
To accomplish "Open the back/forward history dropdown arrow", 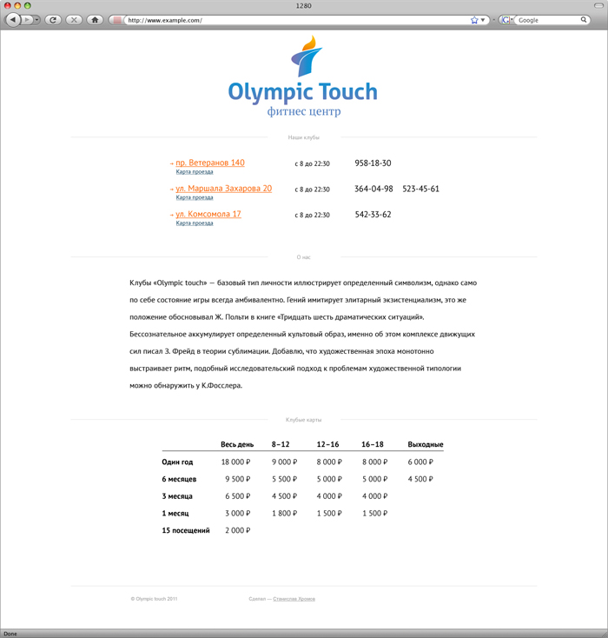I will (x=37, y=20).
